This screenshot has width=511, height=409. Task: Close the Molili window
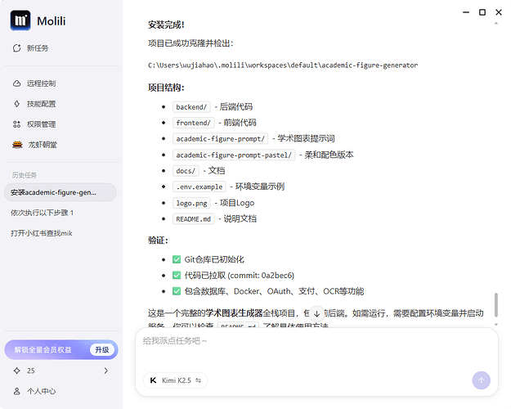click(x=499, y=12)
